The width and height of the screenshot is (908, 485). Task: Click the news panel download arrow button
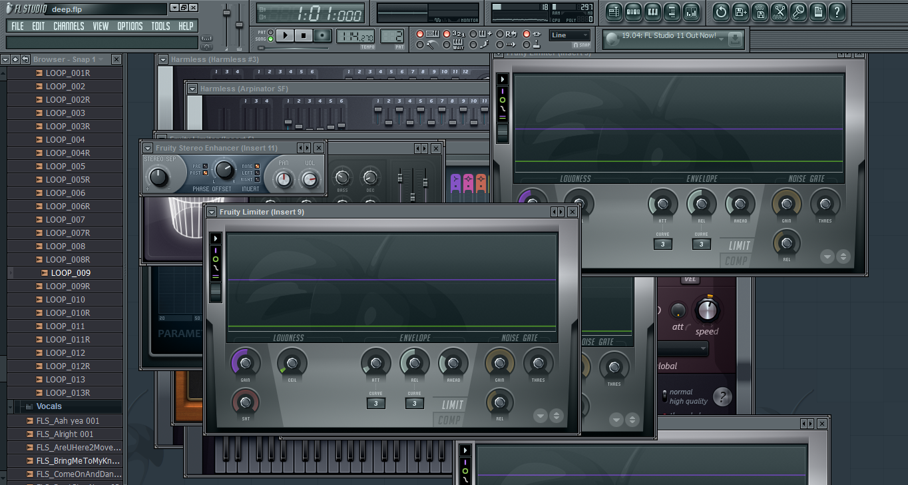[x=734, y=39]
